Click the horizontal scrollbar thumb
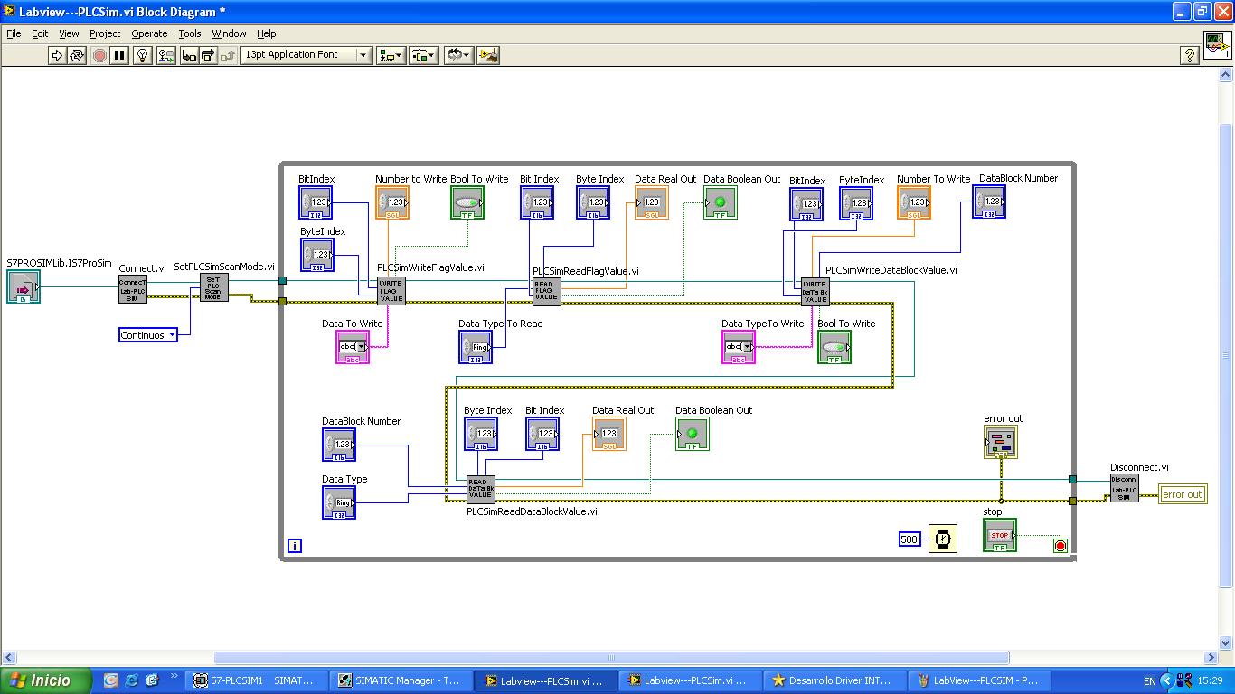1235x694 pixels. click(x=611, y=658)
